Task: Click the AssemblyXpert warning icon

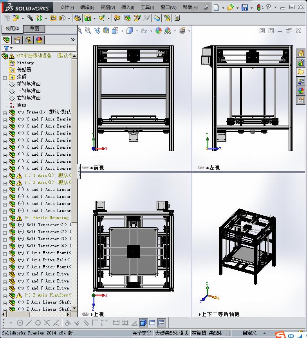Action: click(167, 18)
